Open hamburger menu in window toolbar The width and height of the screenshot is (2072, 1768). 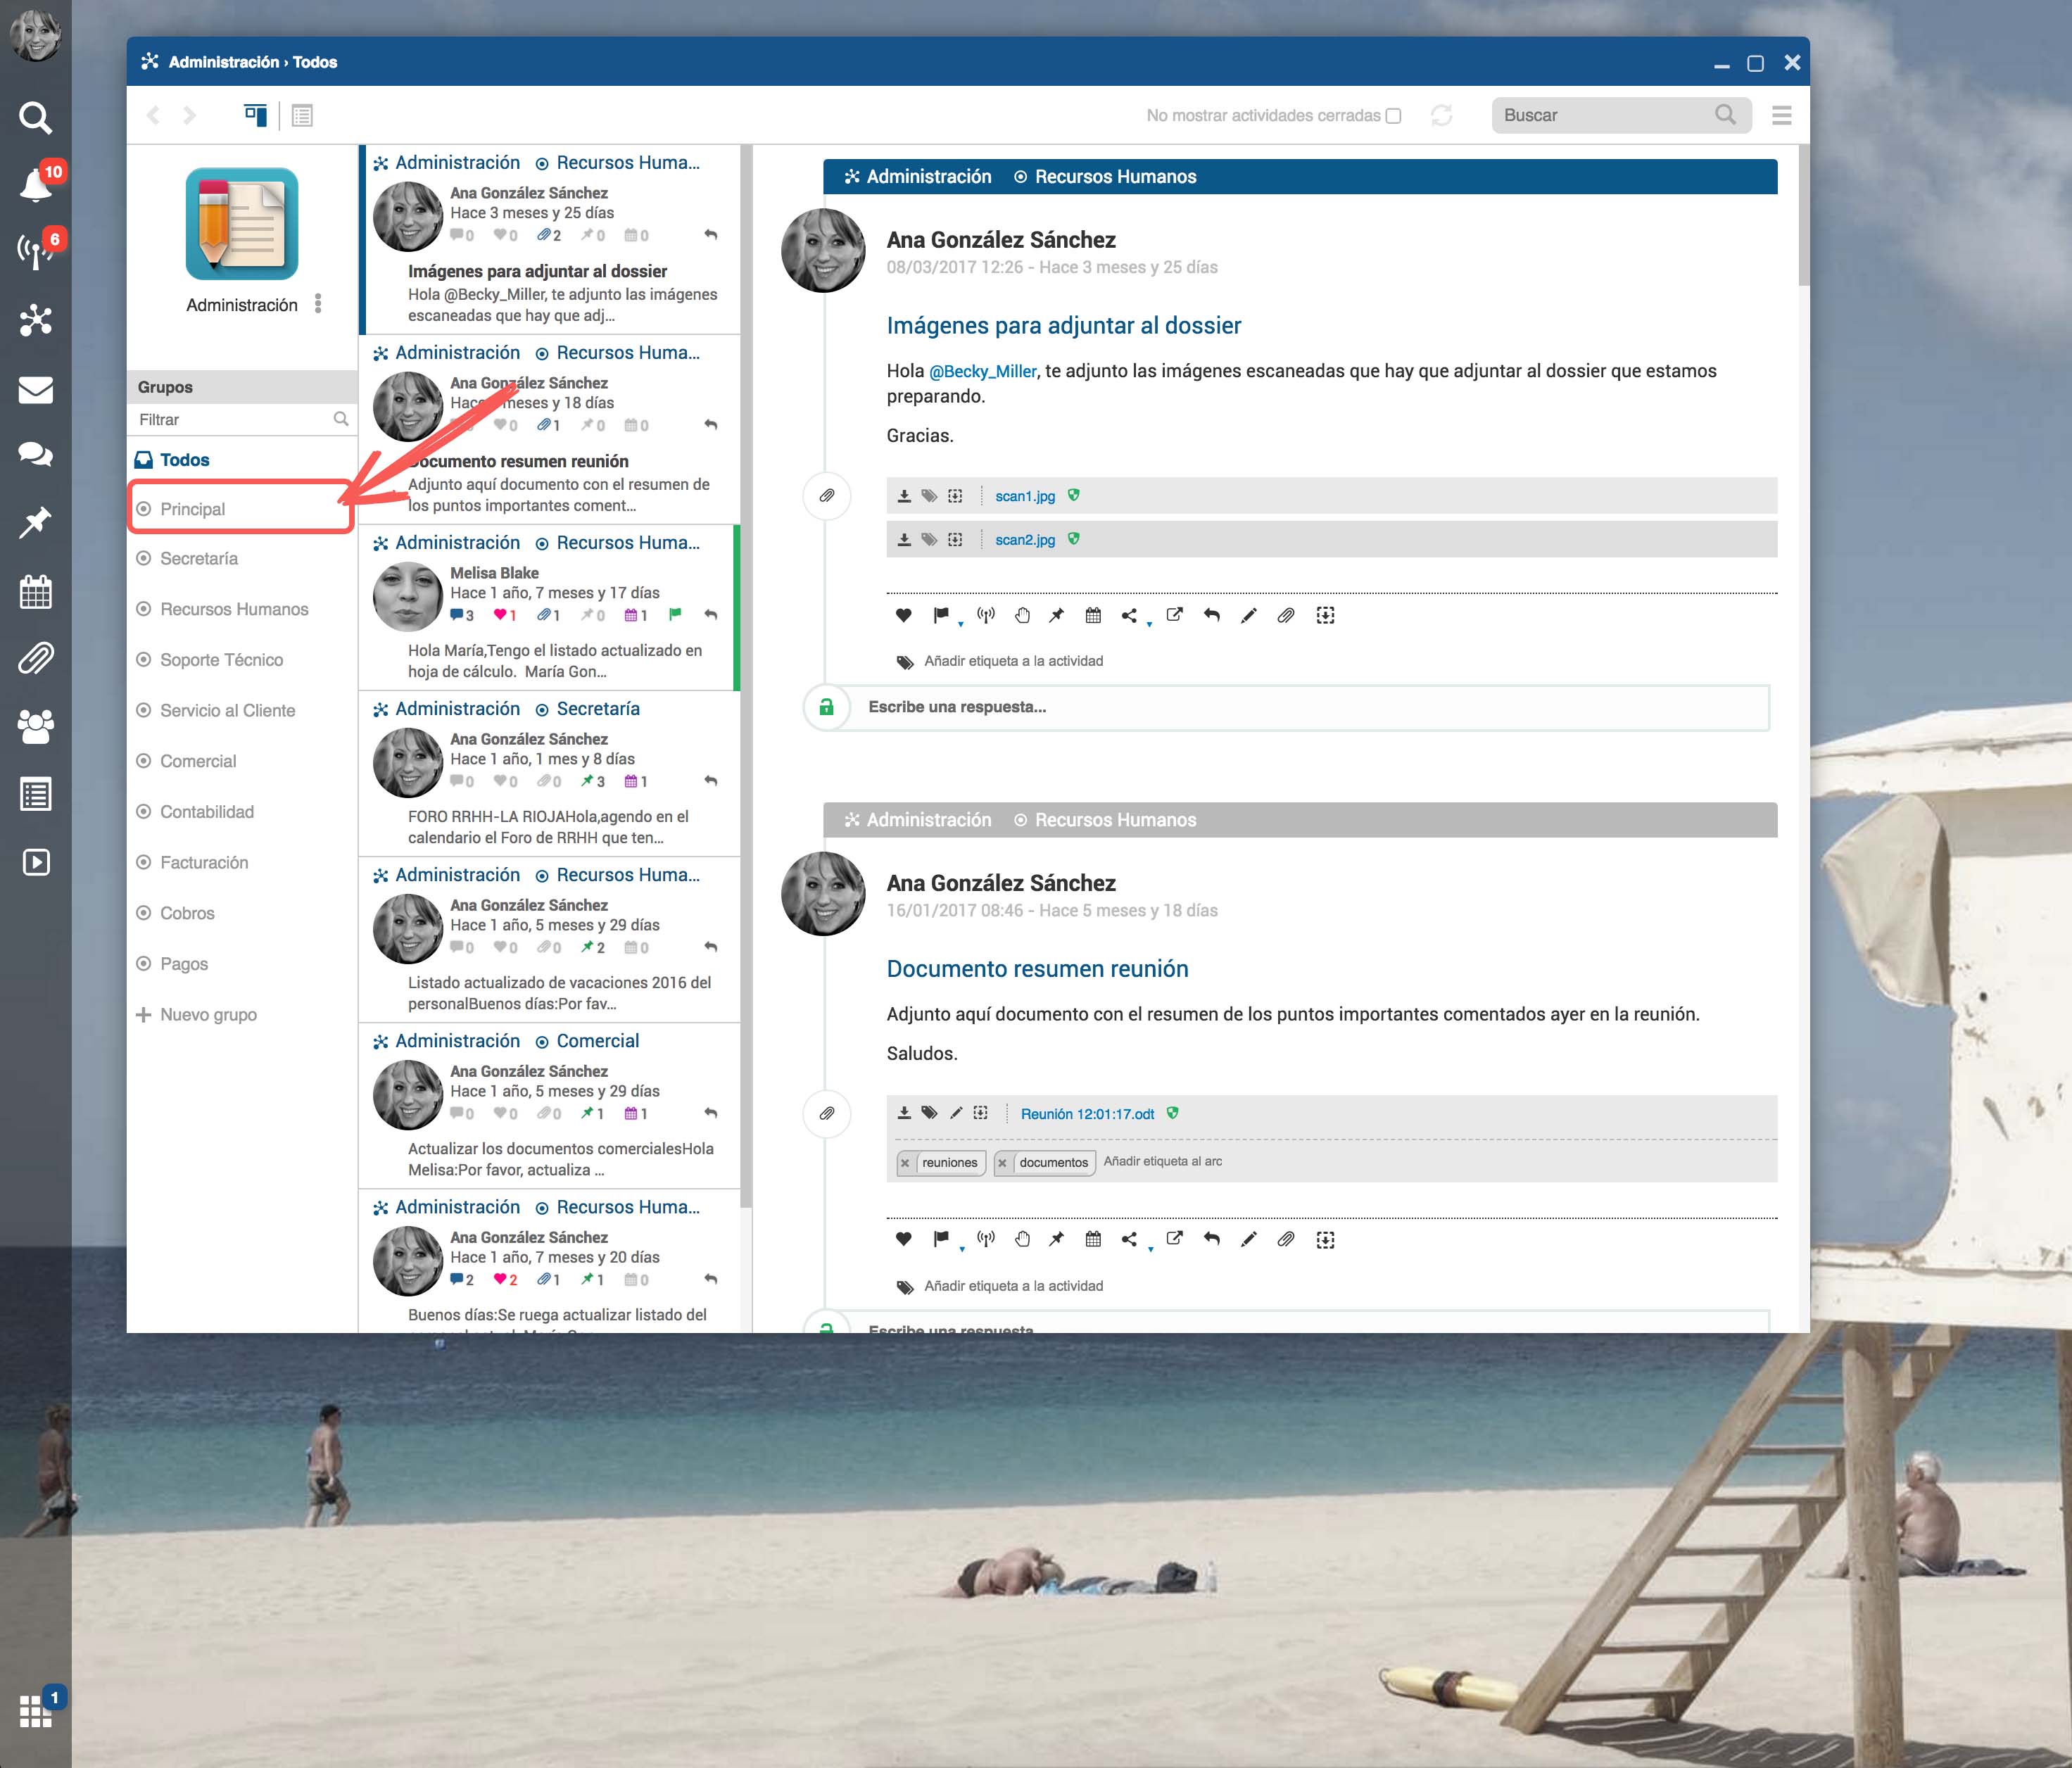pos(1781,116)
